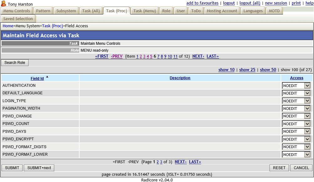Follow the show 25 link

click(x=247, y=70)
